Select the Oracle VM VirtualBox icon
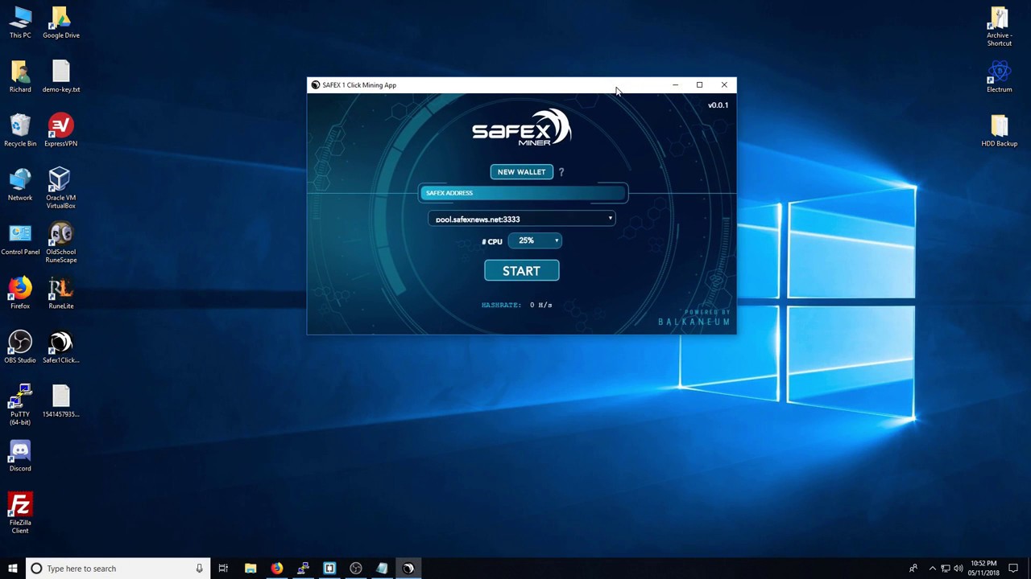Screen dimensions: 1031x579 coord(61,188)
